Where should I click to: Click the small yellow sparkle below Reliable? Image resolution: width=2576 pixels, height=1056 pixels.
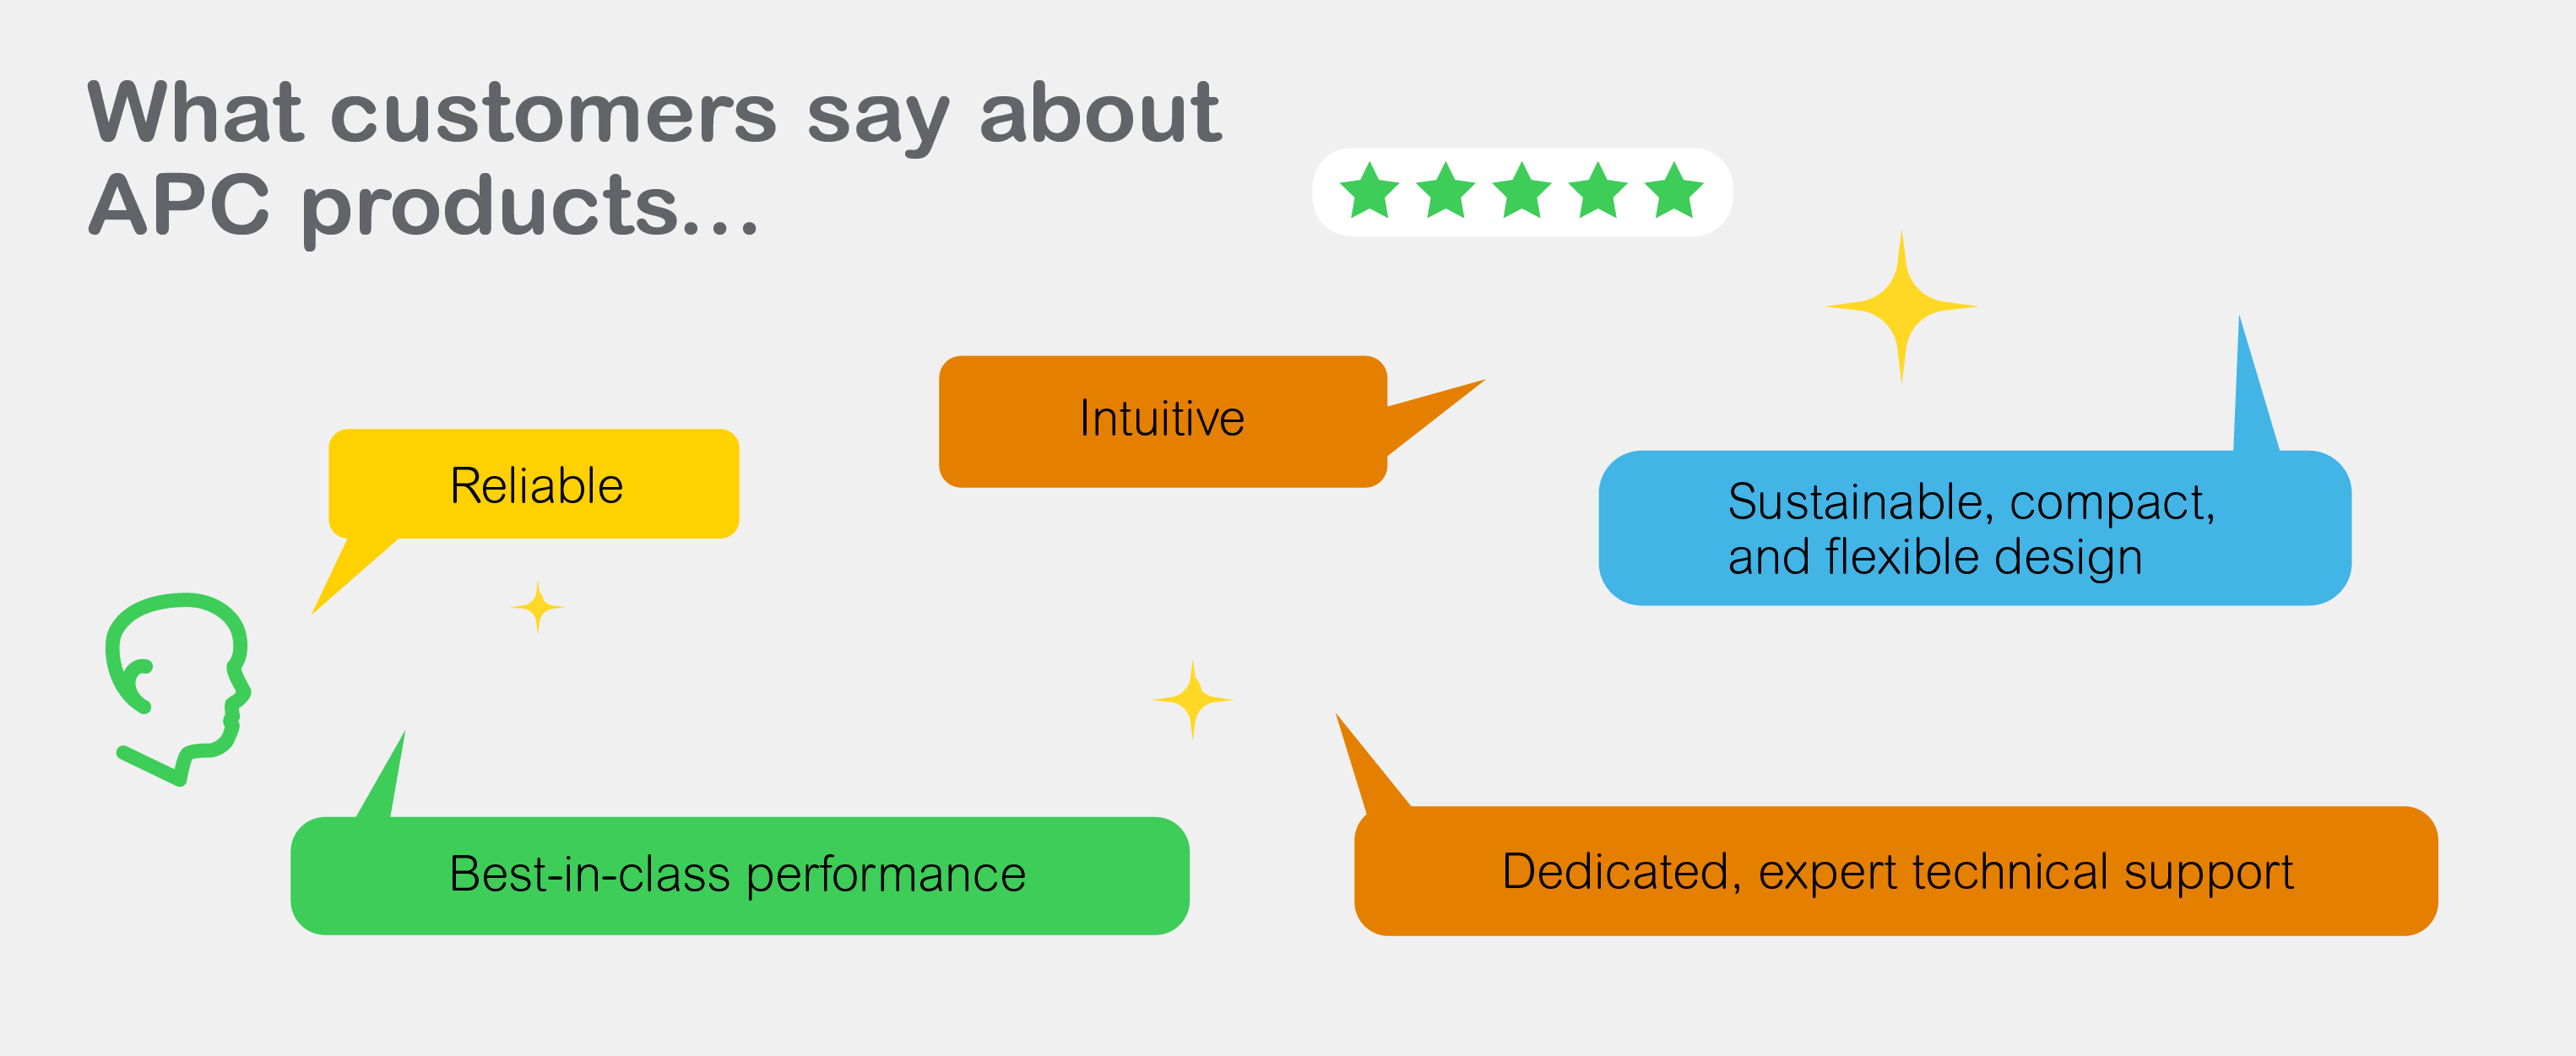538,607
